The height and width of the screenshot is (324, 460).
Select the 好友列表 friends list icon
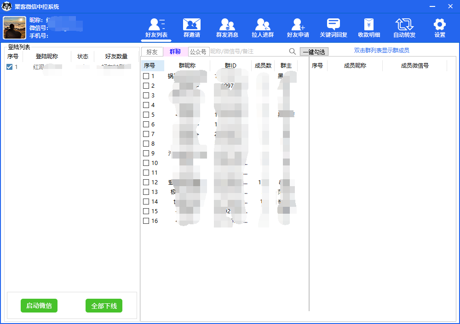tap(156, 28)
